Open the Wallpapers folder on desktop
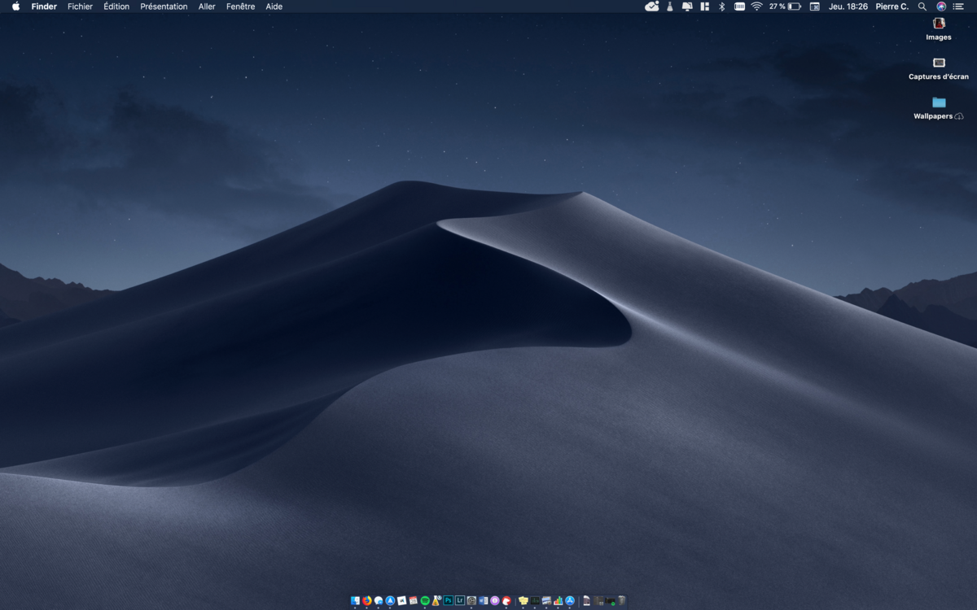Image resolution: width=977 pixels, height=610 pixels. 939,107
